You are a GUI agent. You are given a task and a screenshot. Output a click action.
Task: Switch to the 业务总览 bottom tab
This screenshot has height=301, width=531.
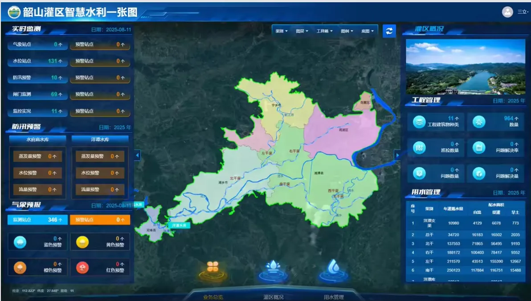(x=213, y=297)
